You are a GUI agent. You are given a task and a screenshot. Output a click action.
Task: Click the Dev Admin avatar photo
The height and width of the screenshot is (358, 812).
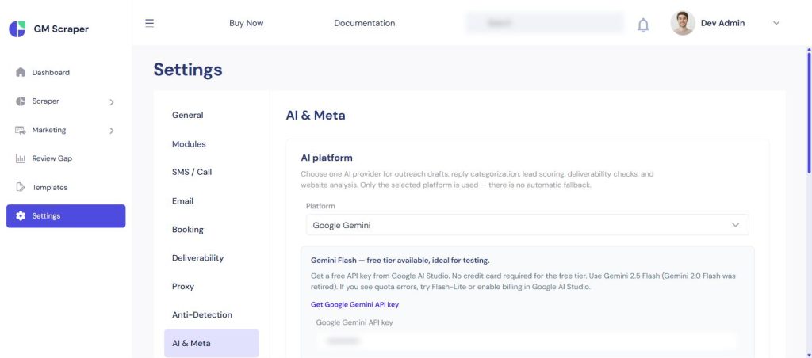(x=683, y=23)
